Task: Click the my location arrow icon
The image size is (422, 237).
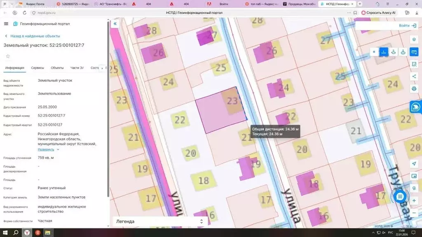Action: [x=414, y=164]
